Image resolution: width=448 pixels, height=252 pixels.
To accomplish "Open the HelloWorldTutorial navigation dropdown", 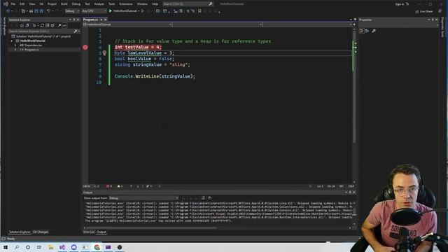I will [x=127, y=24].
